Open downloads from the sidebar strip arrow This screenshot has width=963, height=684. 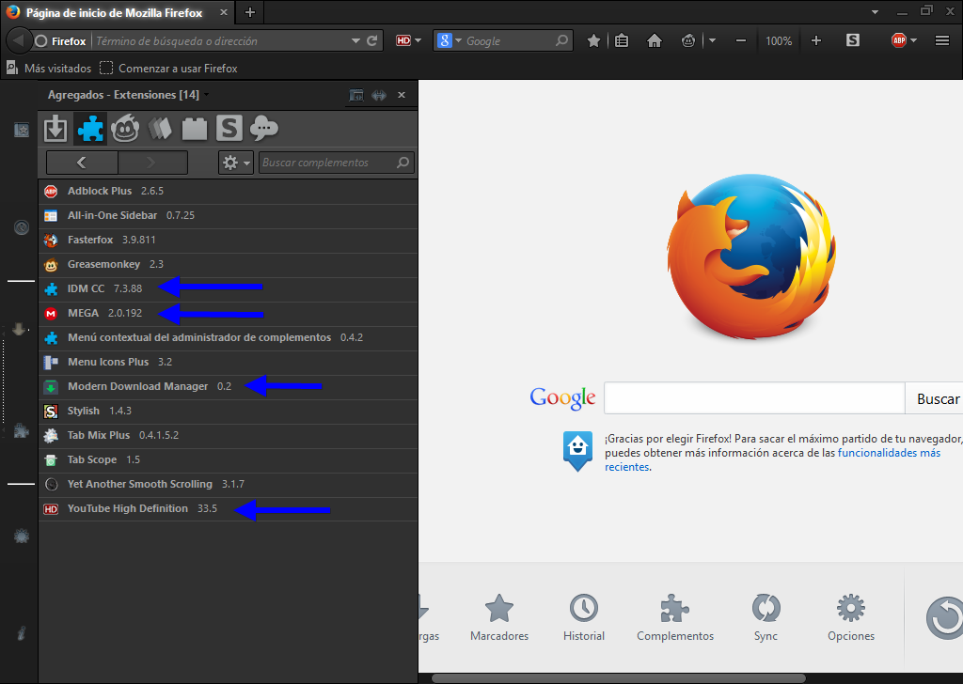(x=20, y=330)
